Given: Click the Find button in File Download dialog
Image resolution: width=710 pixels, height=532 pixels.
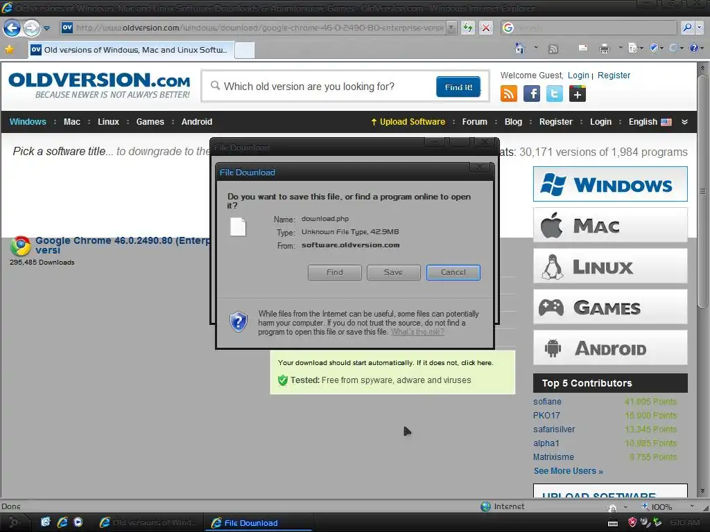Looking at the screenshot, I should (x=335, y=272).
